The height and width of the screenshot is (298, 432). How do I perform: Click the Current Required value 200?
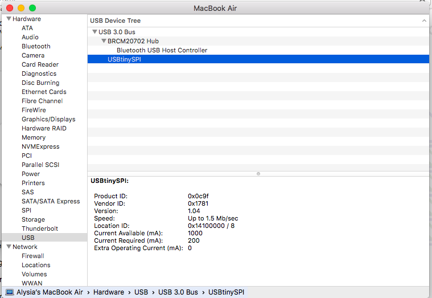[x=194, y=240]
